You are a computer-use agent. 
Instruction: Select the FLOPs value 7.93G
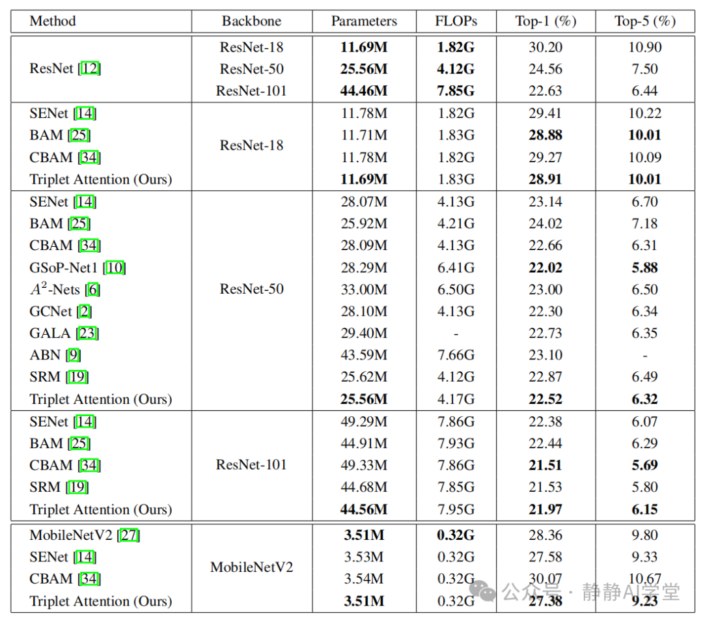(x=456, y=444)
